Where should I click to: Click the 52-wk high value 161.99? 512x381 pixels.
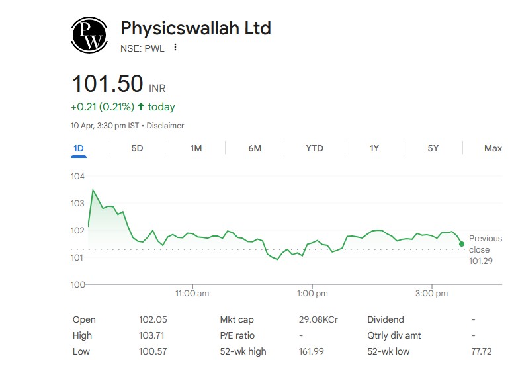311,351
